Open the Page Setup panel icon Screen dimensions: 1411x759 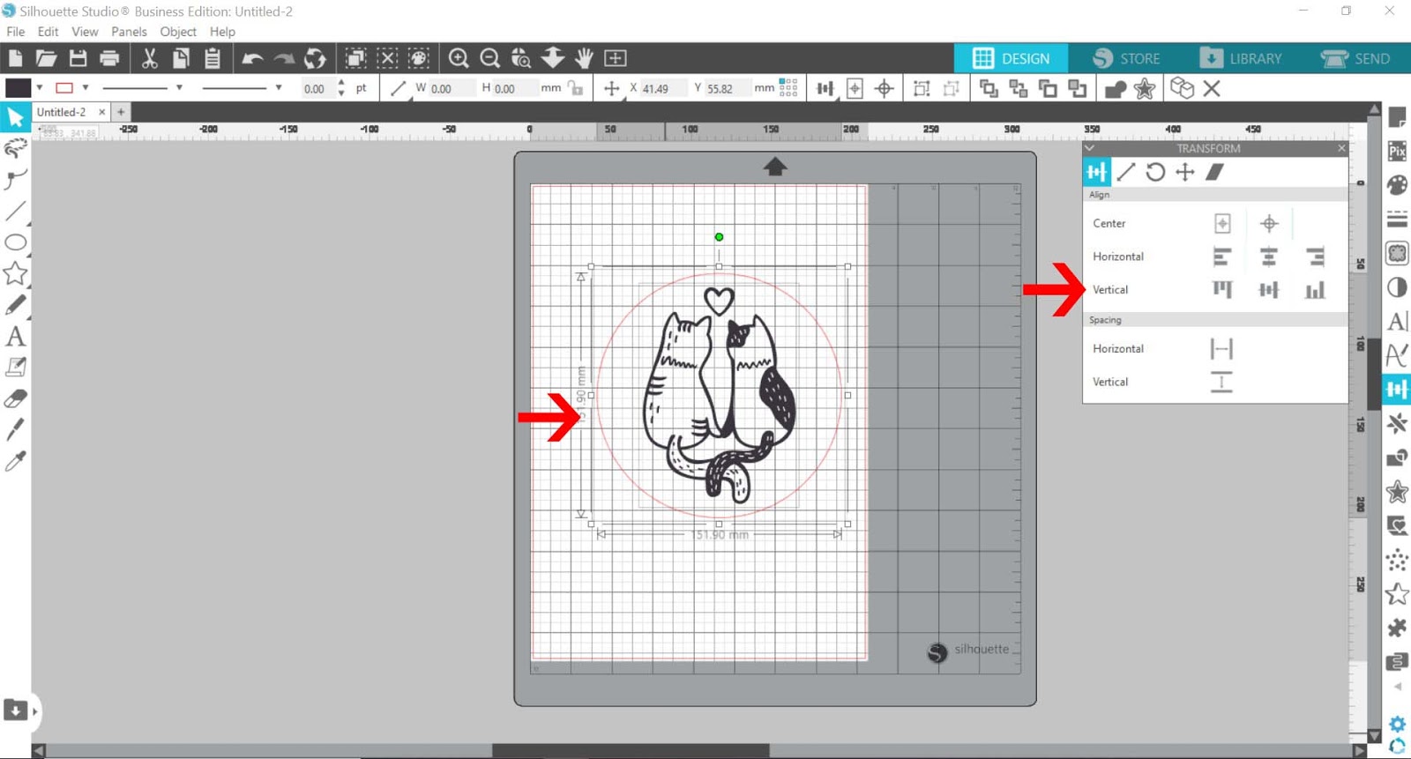coord(1397,117)
